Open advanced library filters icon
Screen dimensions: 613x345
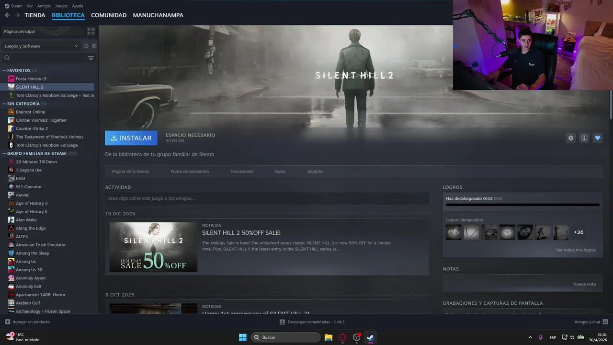[91, 58]
